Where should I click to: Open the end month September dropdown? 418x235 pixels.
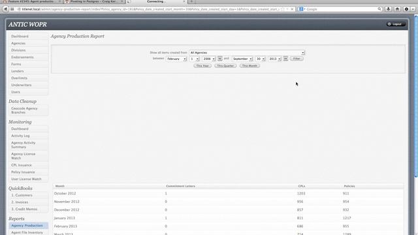(242, 59)
